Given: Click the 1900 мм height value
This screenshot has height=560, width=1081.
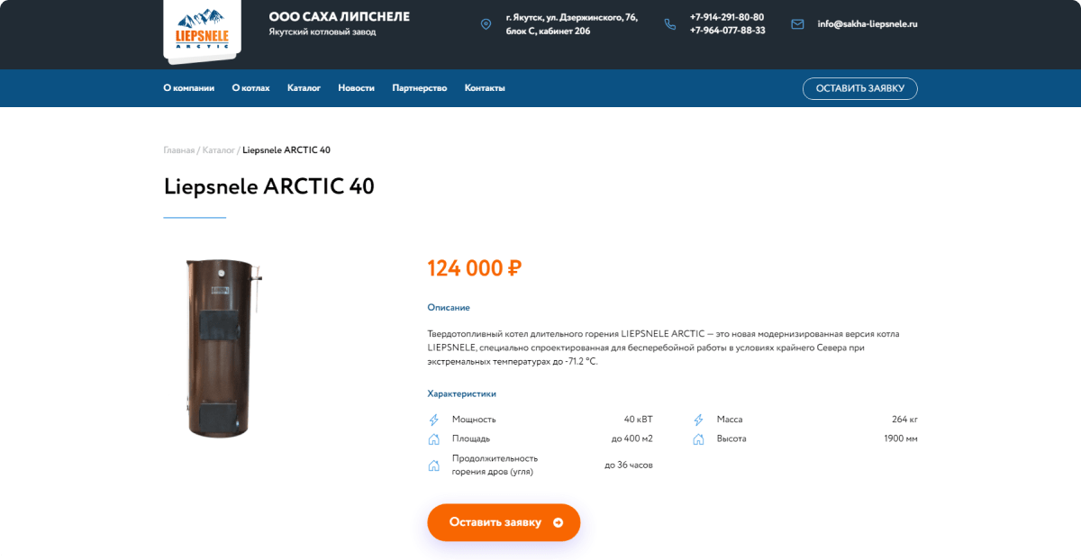Looking at the screenshot, I should click(x=901, y=439).
